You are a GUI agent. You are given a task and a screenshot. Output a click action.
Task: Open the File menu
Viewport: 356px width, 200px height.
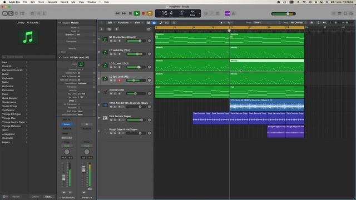point(25,2)
